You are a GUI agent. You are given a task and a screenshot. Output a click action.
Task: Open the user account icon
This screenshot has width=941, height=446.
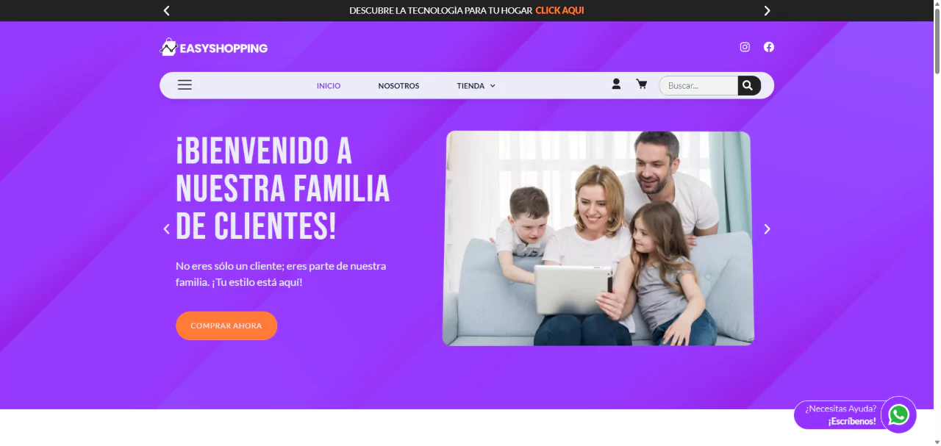[x=616, y=84]
